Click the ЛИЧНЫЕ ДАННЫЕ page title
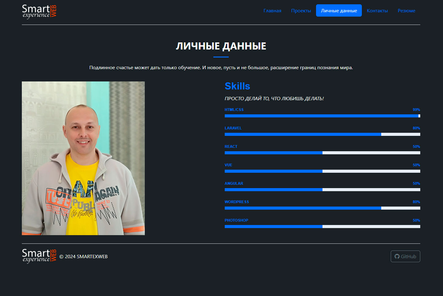Image resolution: width=443 pixels, height=296 pixels. click(x=221, y=46)
